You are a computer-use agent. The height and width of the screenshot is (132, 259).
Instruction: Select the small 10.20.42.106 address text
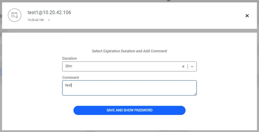[x=36, y=20]
